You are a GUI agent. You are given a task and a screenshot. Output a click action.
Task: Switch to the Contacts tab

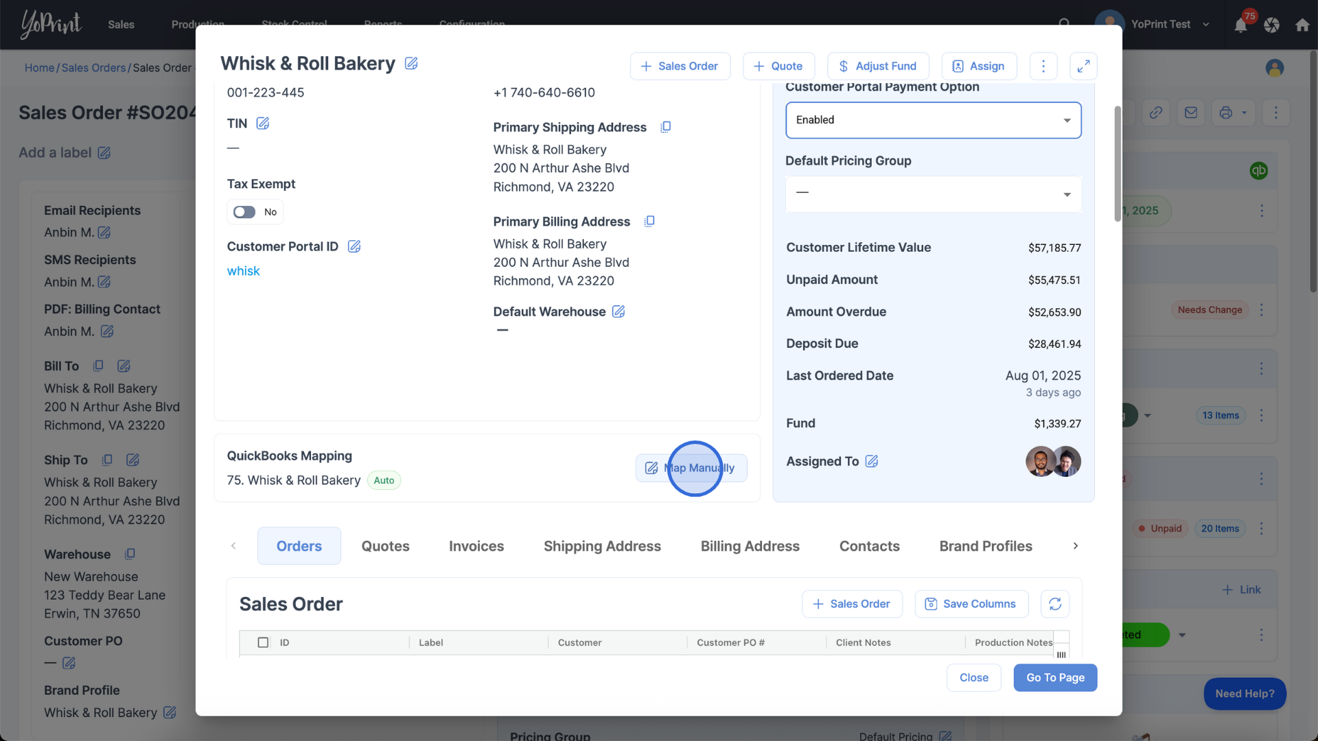[870, 546]
